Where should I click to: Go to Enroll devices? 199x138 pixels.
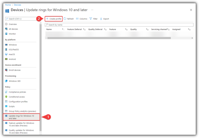coord(15,70)
